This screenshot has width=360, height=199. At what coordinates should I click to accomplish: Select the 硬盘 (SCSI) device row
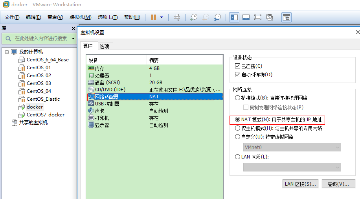pos(155,83)
